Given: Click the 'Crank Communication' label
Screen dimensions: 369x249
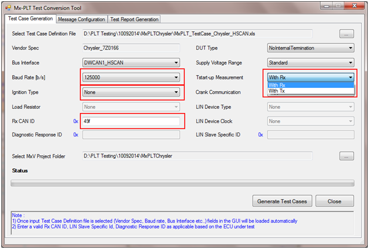Looking at the screenshot, I should click(x=218, y=92).
